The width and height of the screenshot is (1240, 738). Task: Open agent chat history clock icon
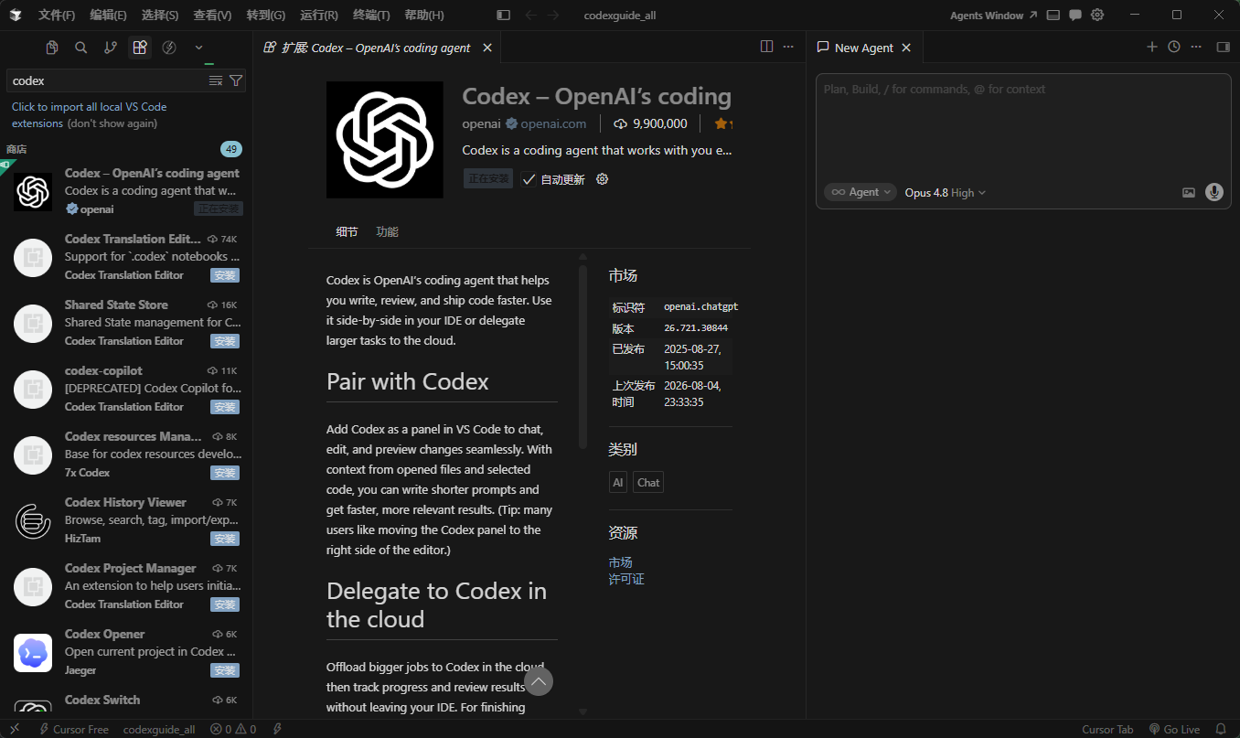click(x=1174, y=47)
